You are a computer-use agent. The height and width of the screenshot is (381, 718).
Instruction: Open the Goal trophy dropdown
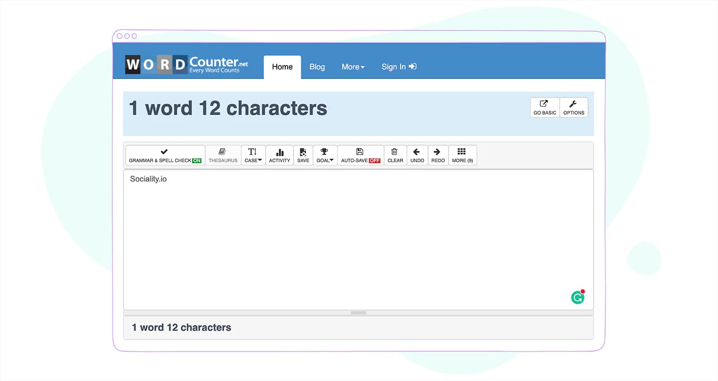325,155
